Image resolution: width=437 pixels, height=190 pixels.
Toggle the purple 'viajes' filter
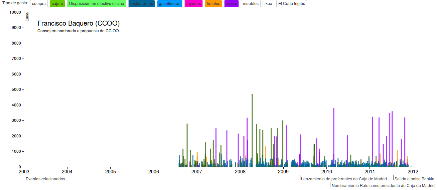coord(231,4)
